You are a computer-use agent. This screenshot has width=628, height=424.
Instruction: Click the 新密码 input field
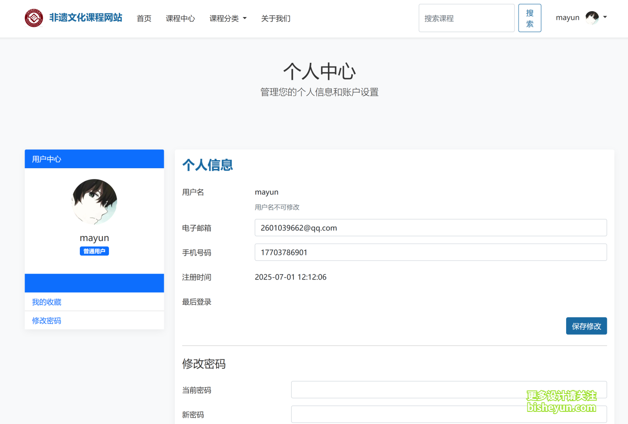pyautogui.click(x=449, y=414)
